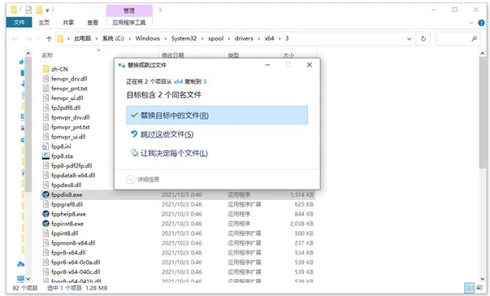Screen dimensions: 490x296
Task: Select System32 in the address path
Action: (184, 38)
